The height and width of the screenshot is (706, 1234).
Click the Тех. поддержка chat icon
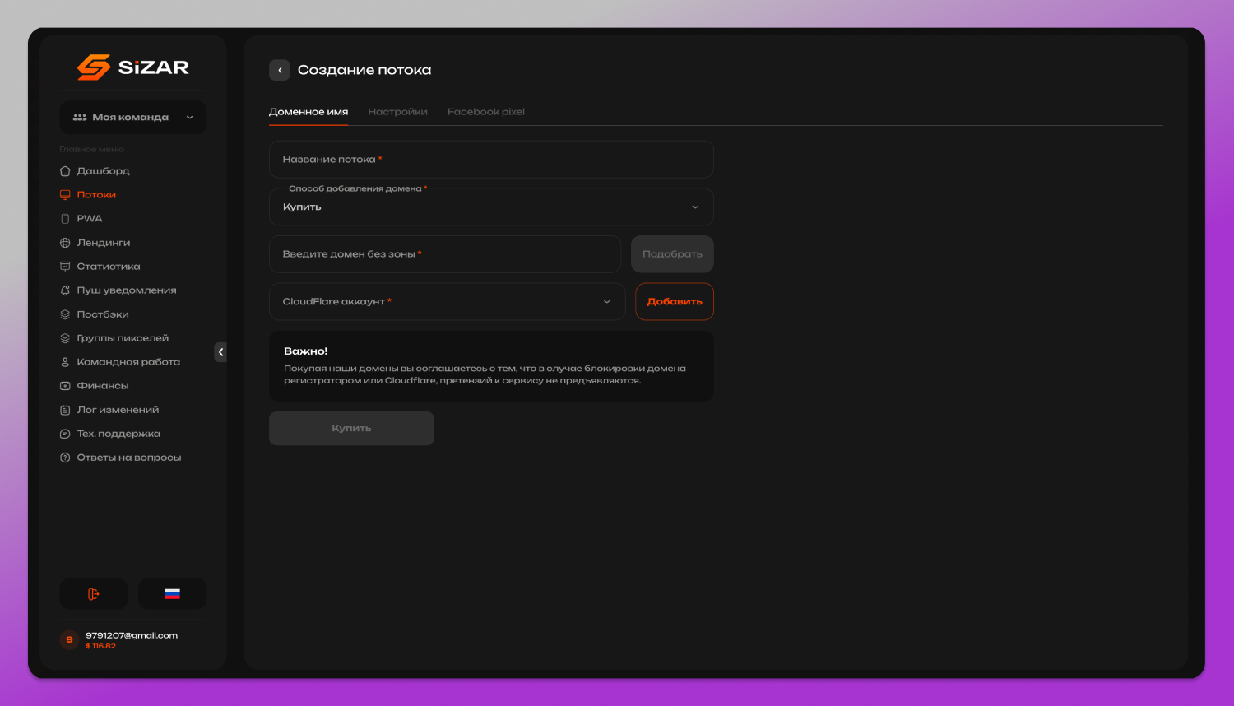[x=65, y=434]
